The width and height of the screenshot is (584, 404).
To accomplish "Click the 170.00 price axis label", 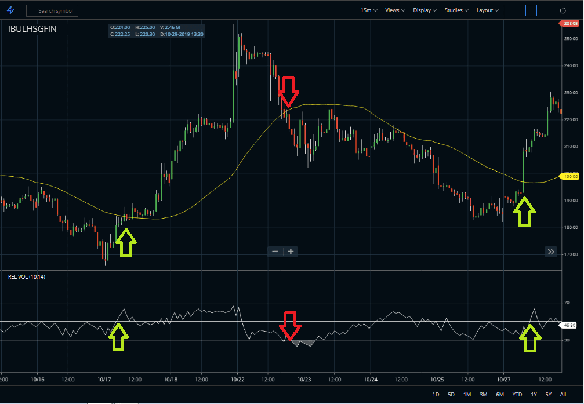I will coord(571,254).
